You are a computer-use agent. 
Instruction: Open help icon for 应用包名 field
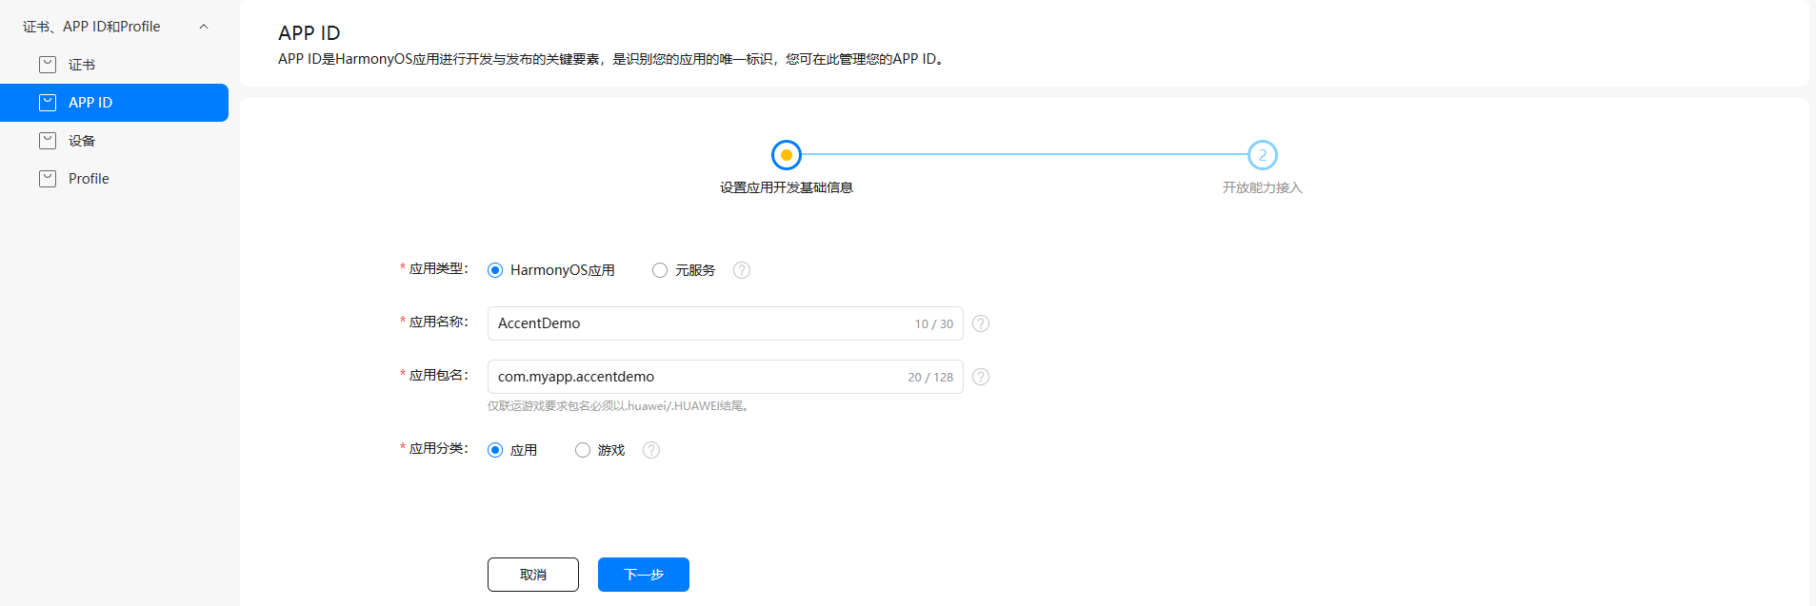click(x=981, y=377)
